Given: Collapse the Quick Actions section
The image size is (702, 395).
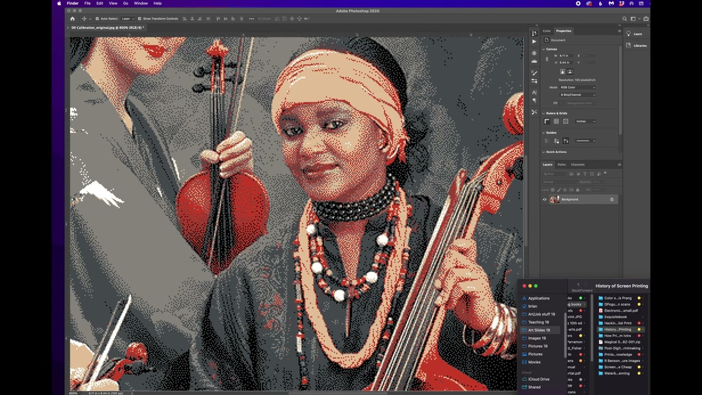Looking at the screenshot, I should [544, 152].
